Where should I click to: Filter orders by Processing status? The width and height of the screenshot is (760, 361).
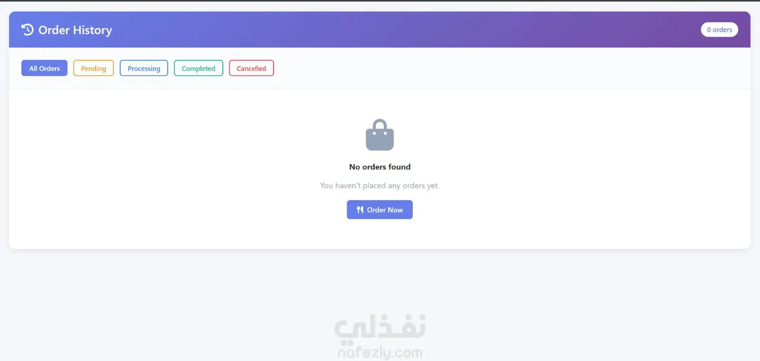click(x=144, y=68)
